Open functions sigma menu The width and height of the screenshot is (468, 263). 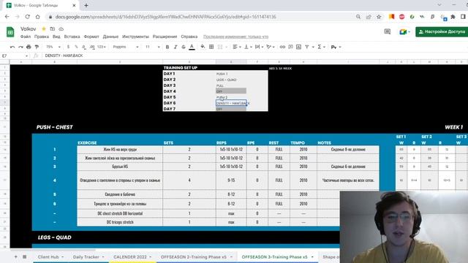(x=321, y=47)
